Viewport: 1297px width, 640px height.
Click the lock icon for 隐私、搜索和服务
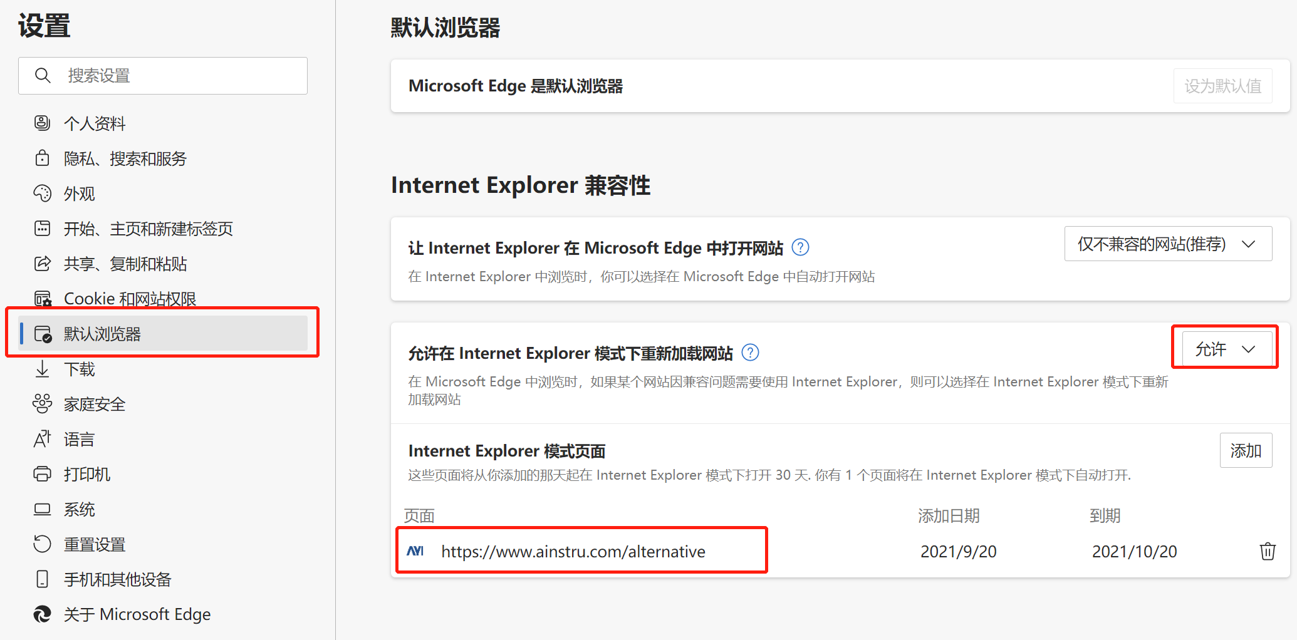click(x=42, y=158)
